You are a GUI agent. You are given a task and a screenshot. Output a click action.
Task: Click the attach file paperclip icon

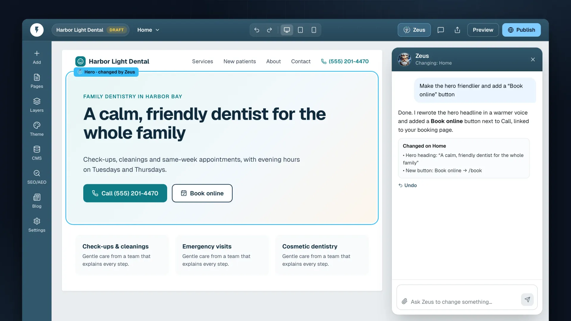[x=404, y=301]
